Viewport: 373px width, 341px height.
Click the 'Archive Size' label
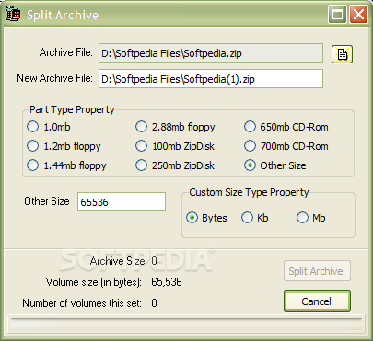[118, 261]
